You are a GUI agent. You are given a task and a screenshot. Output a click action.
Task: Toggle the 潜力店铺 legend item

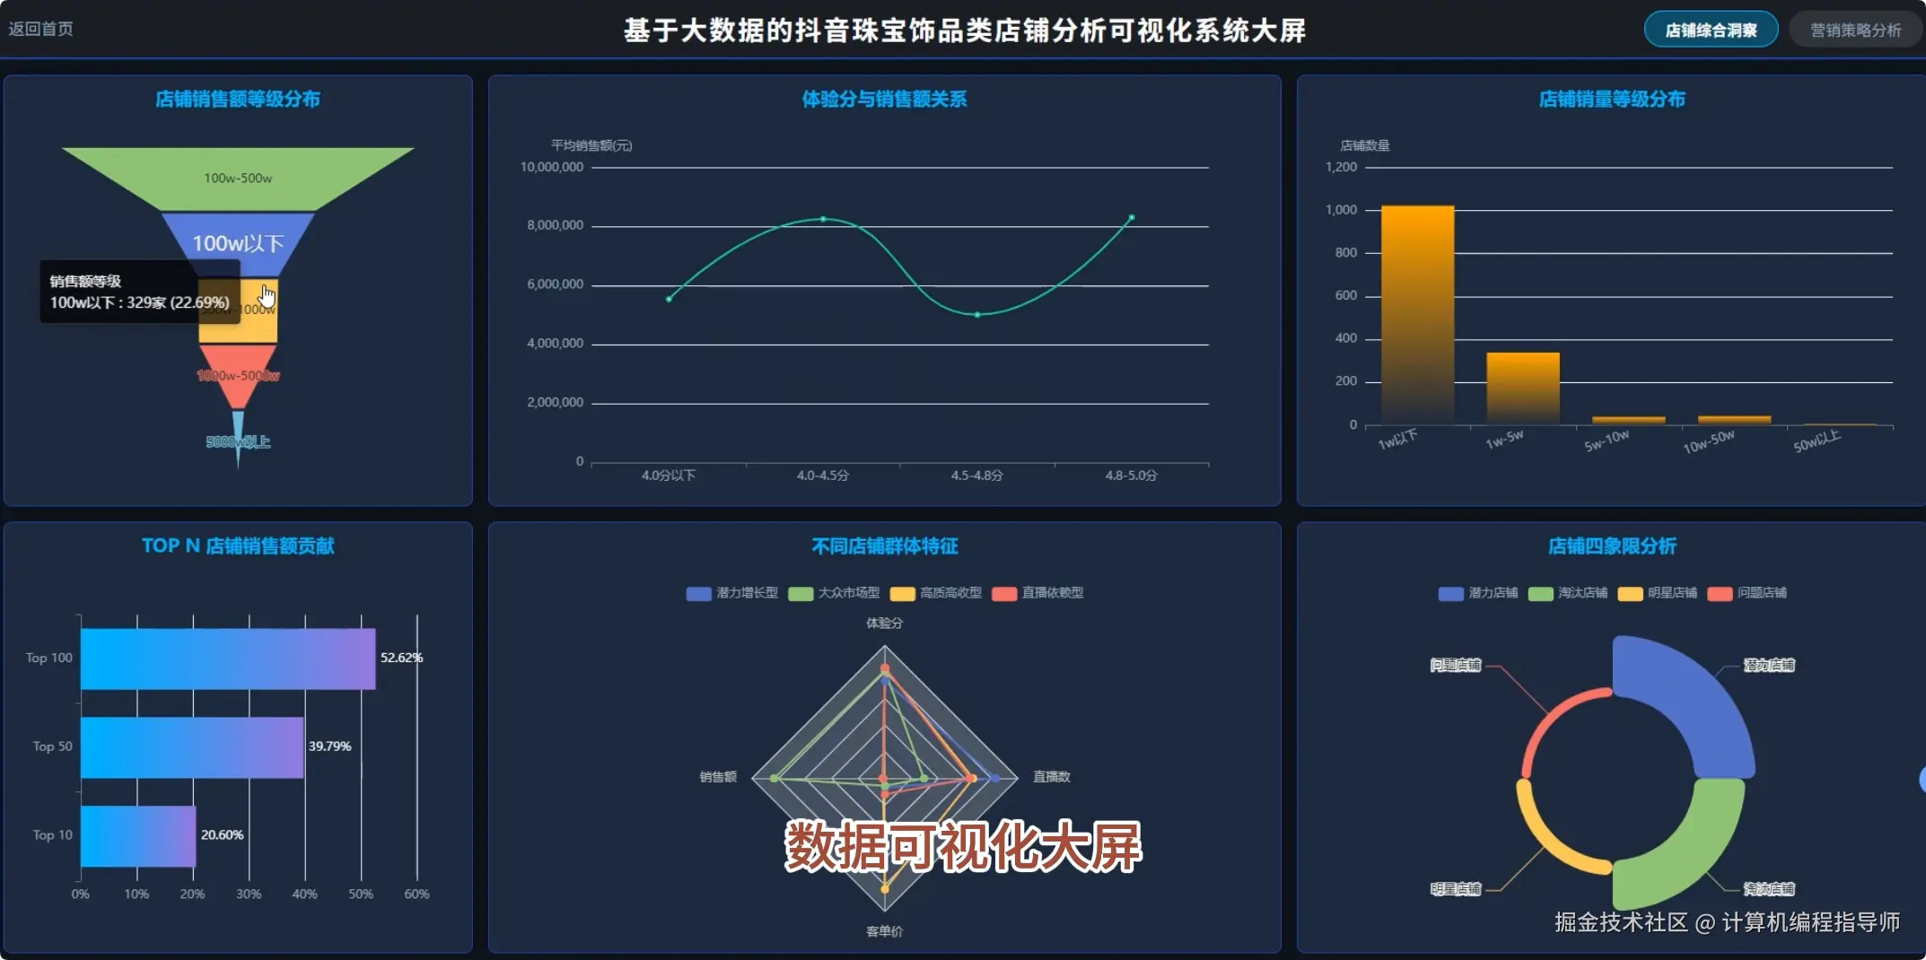(x=1478, y=593)
